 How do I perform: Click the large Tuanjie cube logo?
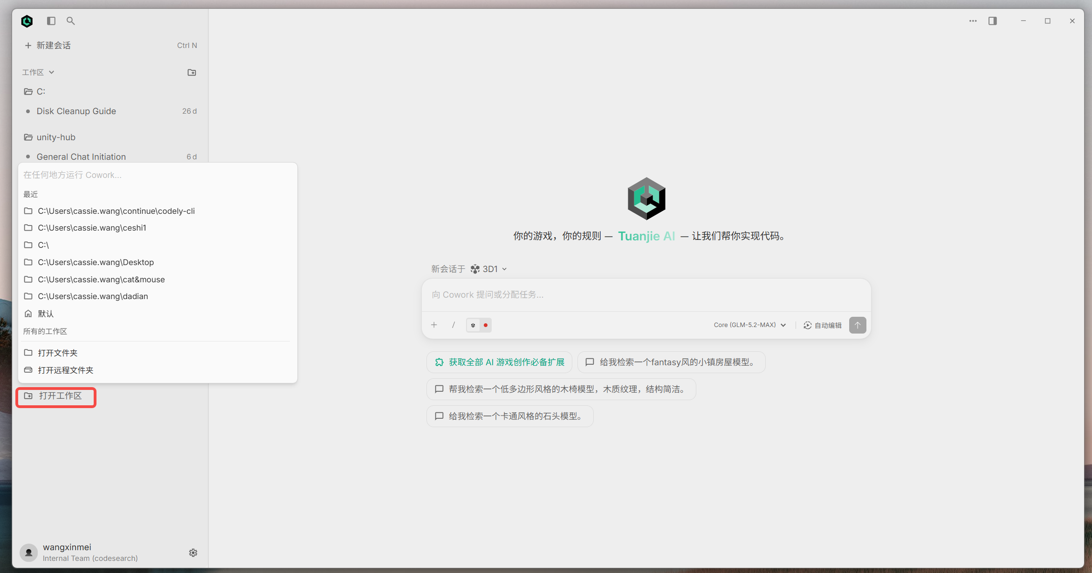[x=646, y=198]
